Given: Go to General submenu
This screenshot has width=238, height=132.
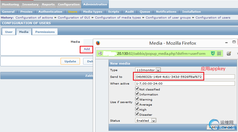Looking at the screenshot, I should click(8, 12).
